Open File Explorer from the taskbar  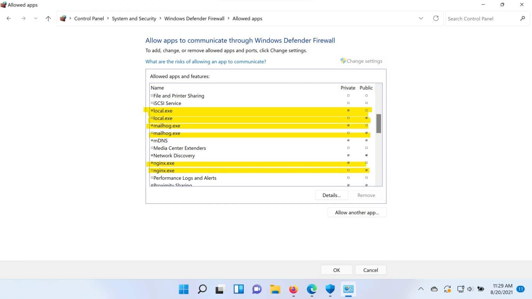[275, 289]
